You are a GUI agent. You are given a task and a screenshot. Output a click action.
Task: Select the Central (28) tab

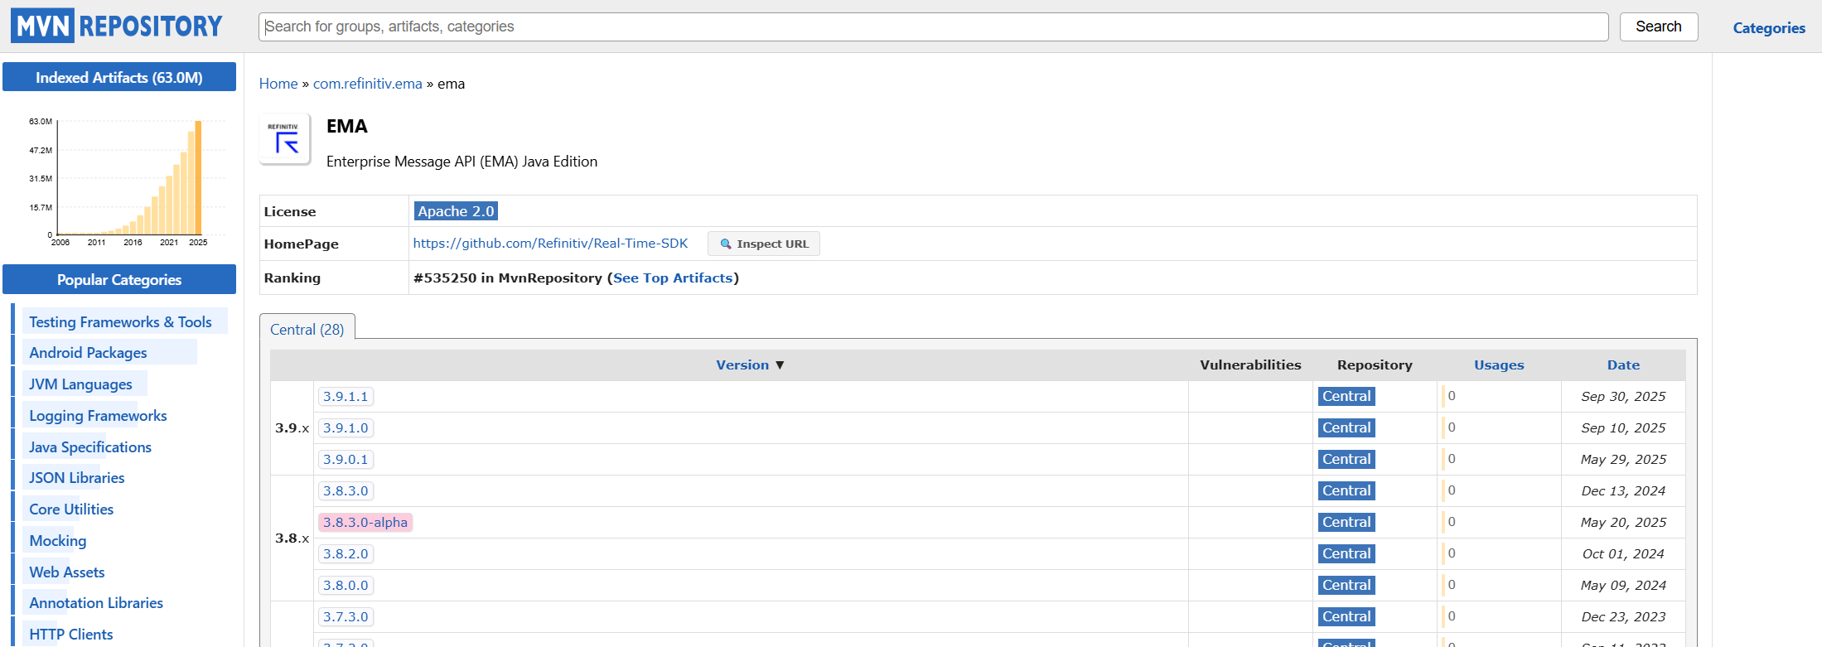pyautogui.click(x=307, y=329)
